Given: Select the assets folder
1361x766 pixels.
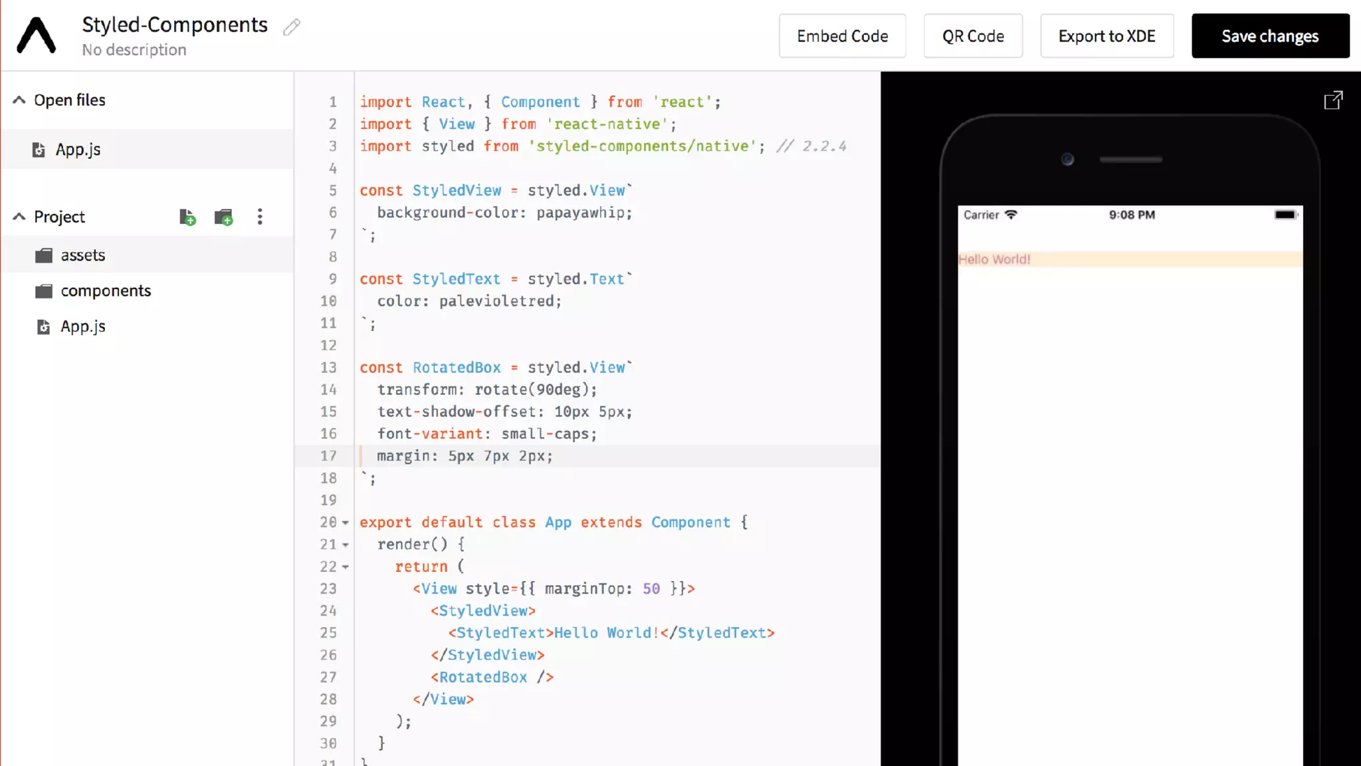Looking at the screenshot, I should 148,255.
